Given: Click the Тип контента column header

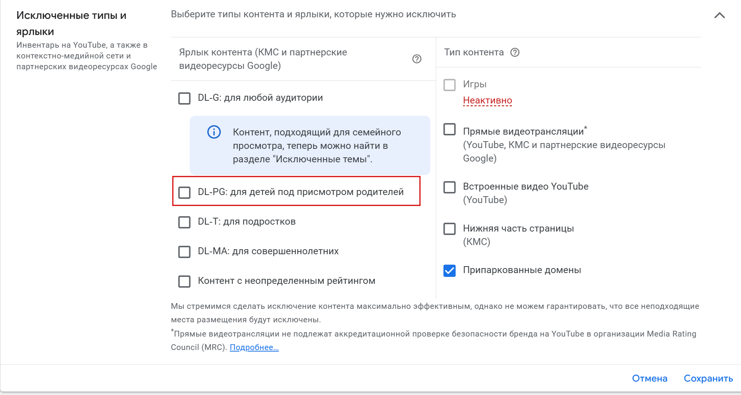Looking at the screenshot, I should [473, 52].
